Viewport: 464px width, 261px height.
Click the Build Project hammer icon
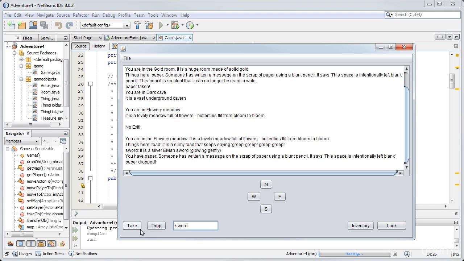coord(137,25)
